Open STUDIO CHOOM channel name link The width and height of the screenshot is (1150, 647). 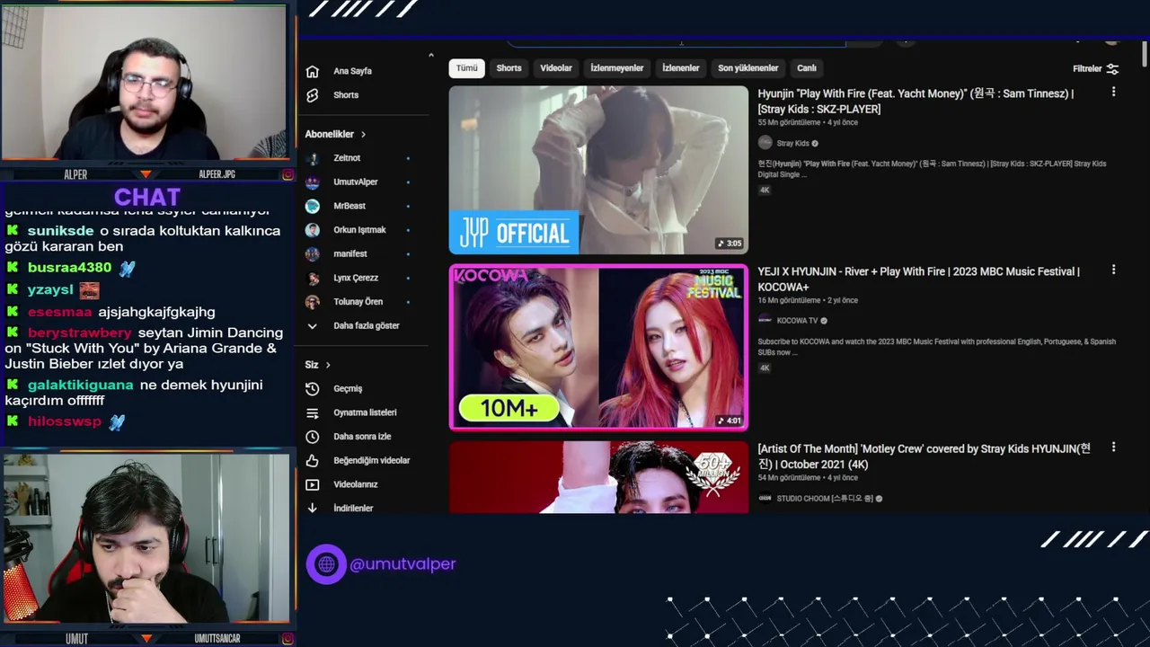825,499
